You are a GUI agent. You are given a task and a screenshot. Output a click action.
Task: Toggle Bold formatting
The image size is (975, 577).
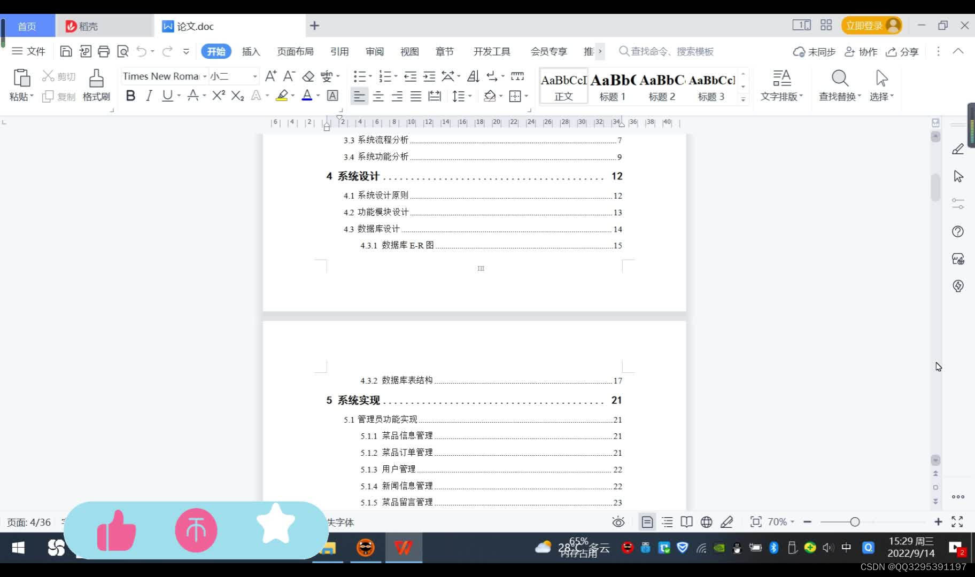point(130,96)
